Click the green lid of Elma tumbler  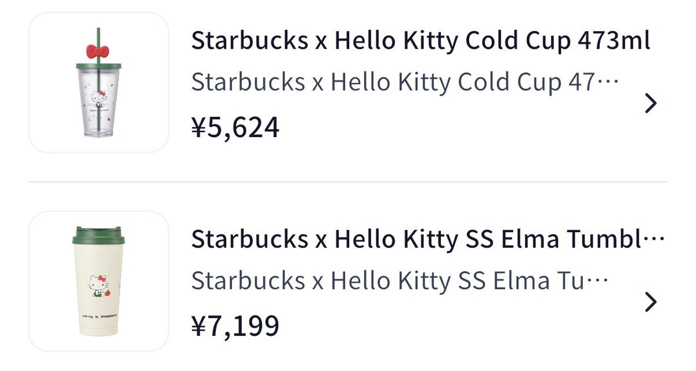[x=99, y=236]
